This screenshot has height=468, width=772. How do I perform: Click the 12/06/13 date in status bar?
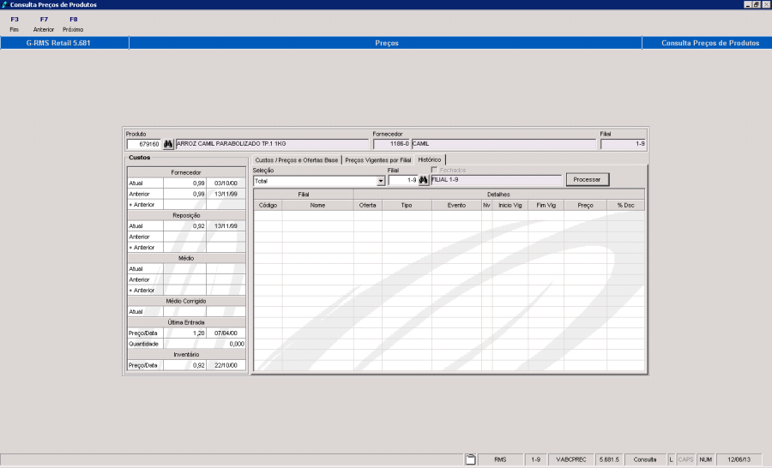739,459
